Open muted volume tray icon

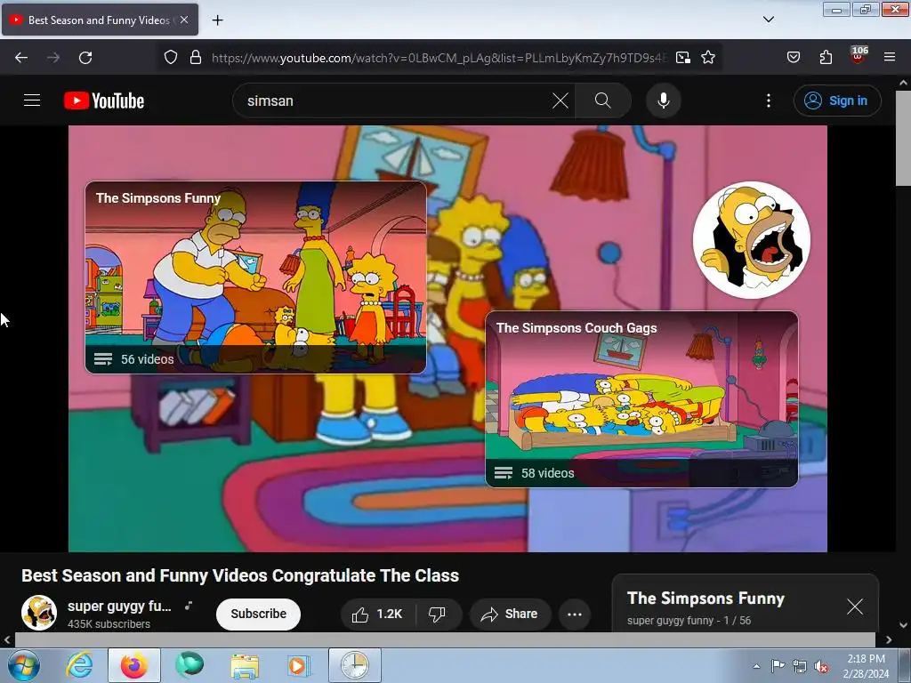(821, 666)
